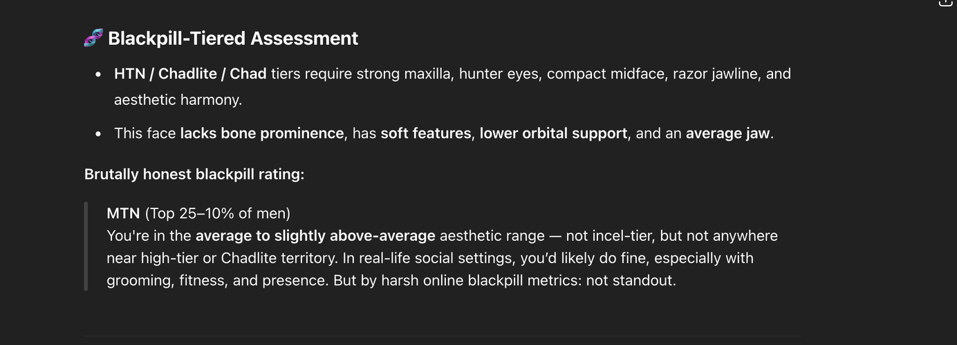Click bold 'average to slightly above-average' phrase
This screenshot has width=957, height=345.
[x=315, y=236]
